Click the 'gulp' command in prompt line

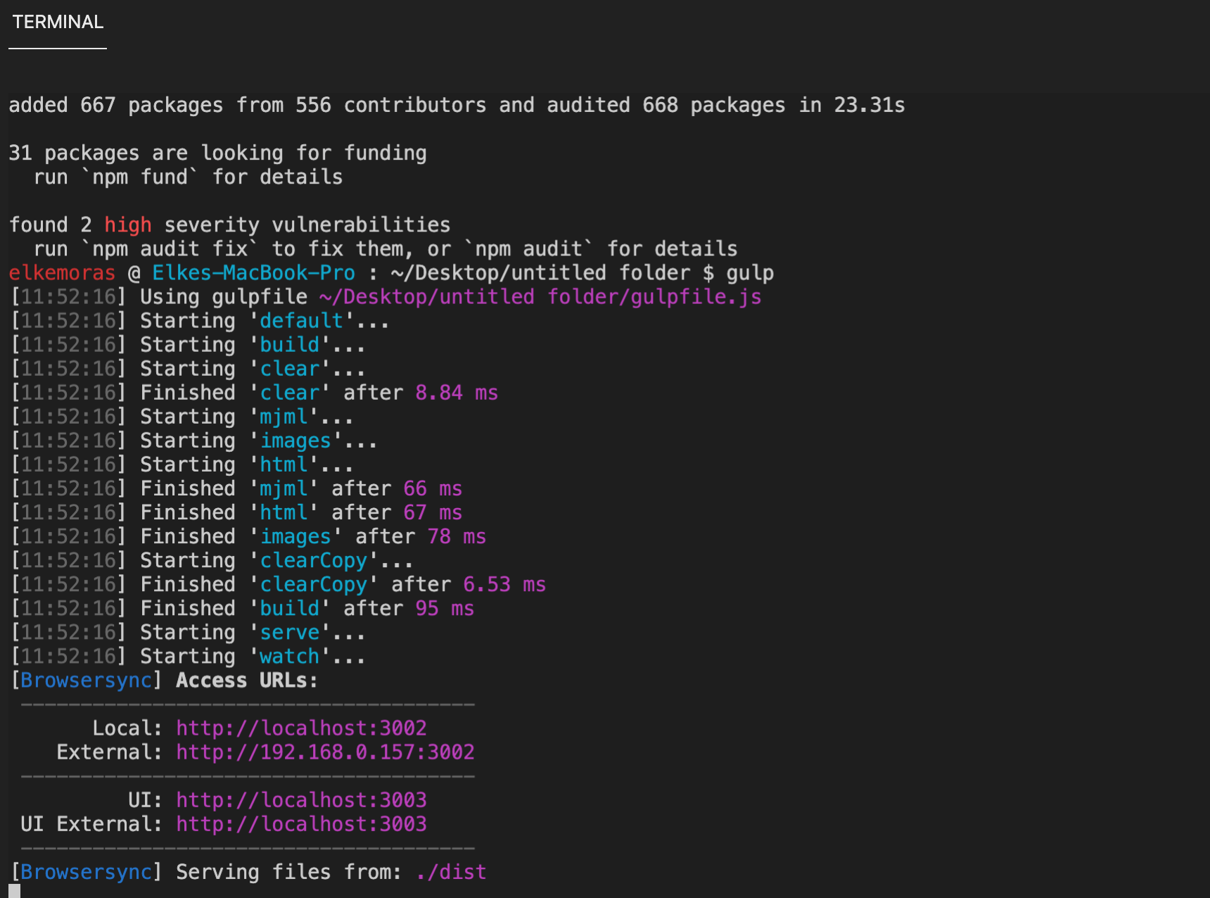pyautogui.click(x=750, y=273)
